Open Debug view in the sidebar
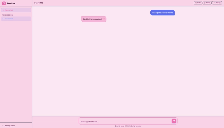The width and height of the screenshot is (224, 128). pos(9,125)
